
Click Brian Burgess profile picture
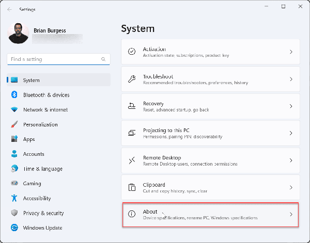pos(18,33)
